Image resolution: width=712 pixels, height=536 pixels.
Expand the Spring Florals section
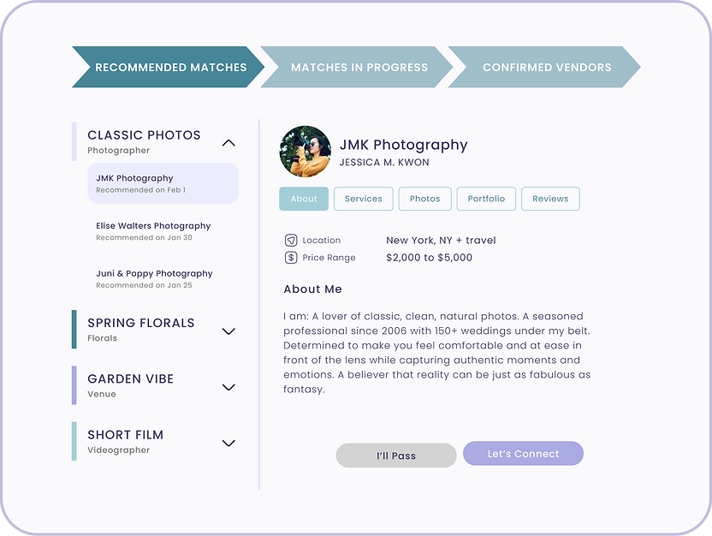click(228, 331)
